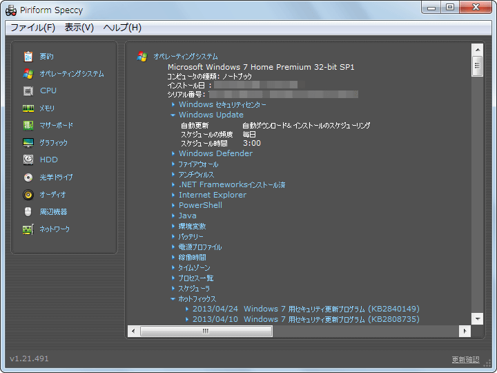This screenshot has width=497, height=373.
Task: Click the 光学ドライブ disc icon
Action: (28, 178)
